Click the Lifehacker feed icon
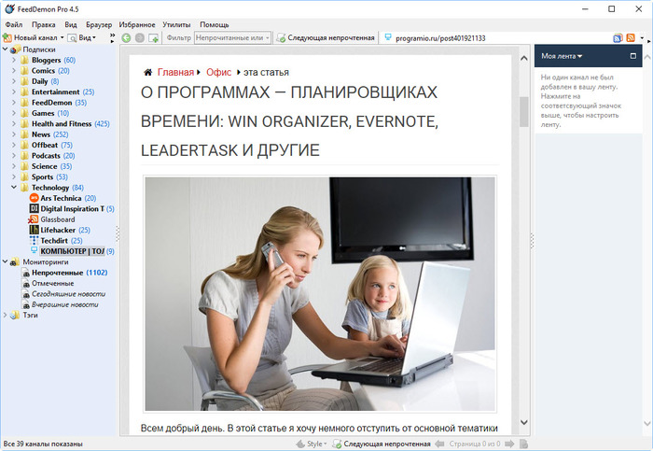 [x=35, y=230]
